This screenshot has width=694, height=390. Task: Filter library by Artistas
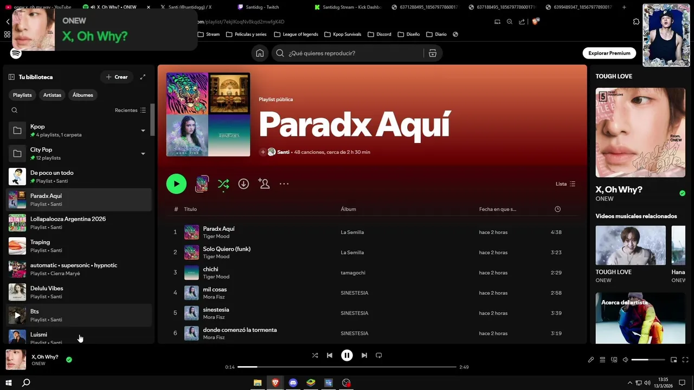click(x=52, y=95)
